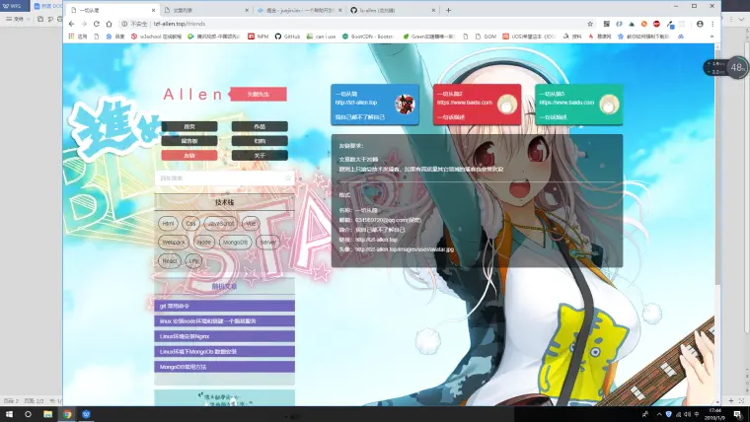750x422 pixels.
Task: Switch to Chrome on the taskbar
Action: (x=67, y=414)
